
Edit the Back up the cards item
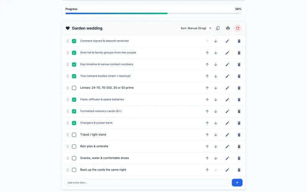(x=227, y=170)
